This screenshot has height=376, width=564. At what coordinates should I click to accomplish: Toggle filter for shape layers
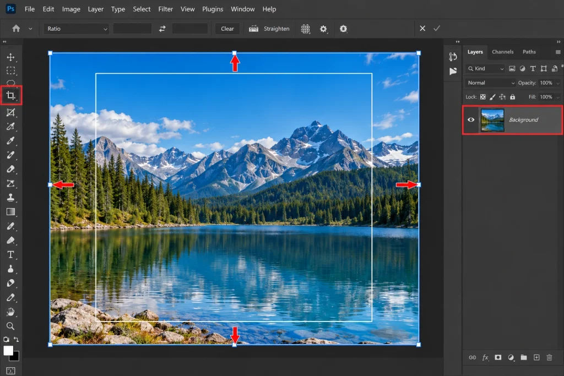[x=544, y=69]
